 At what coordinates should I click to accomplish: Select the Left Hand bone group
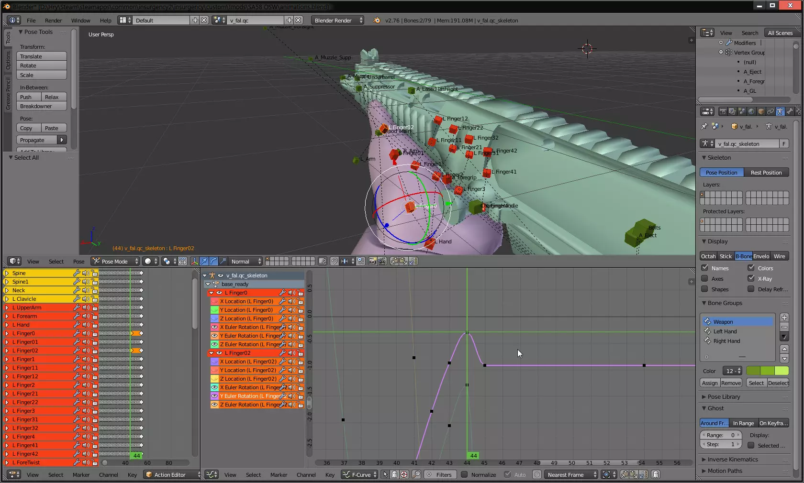pyautogui.click(x=725, y=331)
